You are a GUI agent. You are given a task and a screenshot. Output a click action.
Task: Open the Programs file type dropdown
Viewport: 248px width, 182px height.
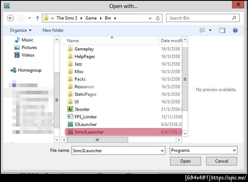[203, 150]
